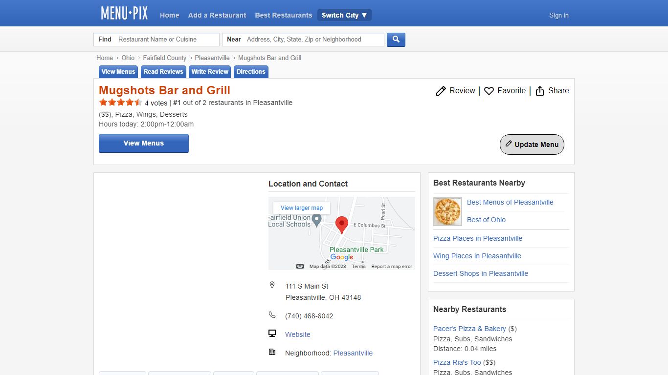The height and width of the screenshot is (375, 668).
Task: Open Pizza Ria's Too listing
Action: coord(457,362)
